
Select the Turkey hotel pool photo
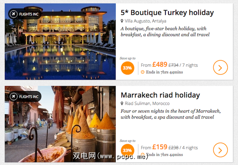[60, 42]
